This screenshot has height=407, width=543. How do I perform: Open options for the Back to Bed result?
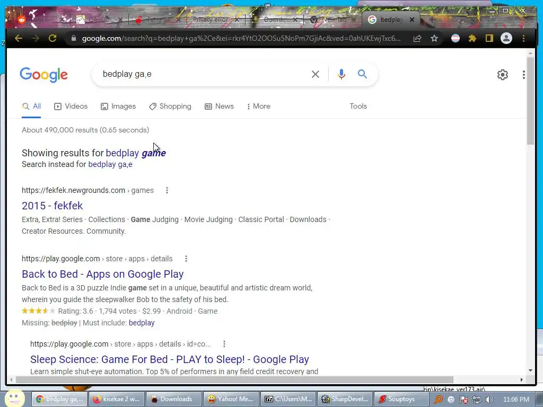point(186,259)
